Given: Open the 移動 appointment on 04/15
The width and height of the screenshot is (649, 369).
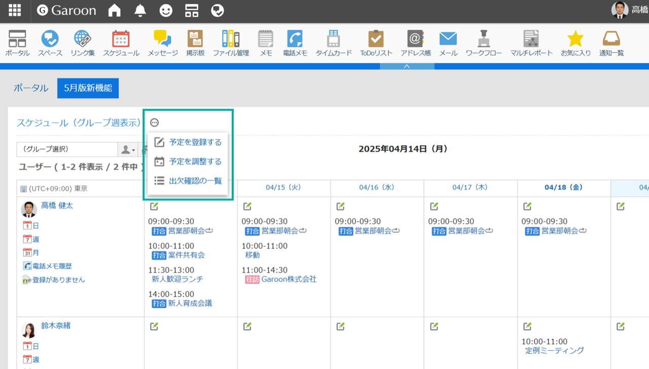Looking at the screenshot, I should [252, 255].
